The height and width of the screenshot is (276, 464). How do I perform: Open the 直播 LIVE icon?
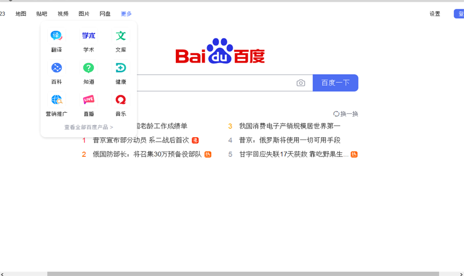coord(89,100)
